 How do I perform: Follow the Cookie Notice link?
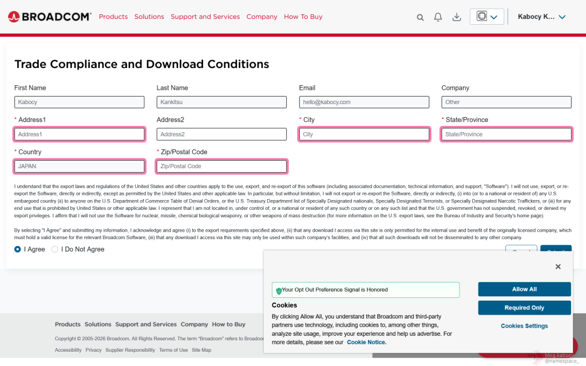coord(366,342)
